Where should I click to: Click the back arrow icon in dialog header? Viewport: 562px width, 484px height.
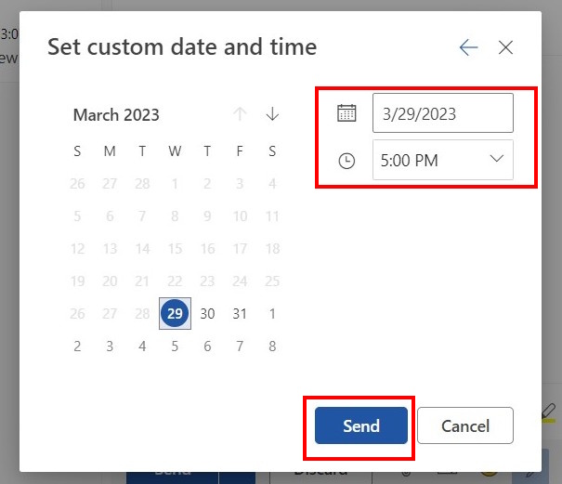click(468, 47)
